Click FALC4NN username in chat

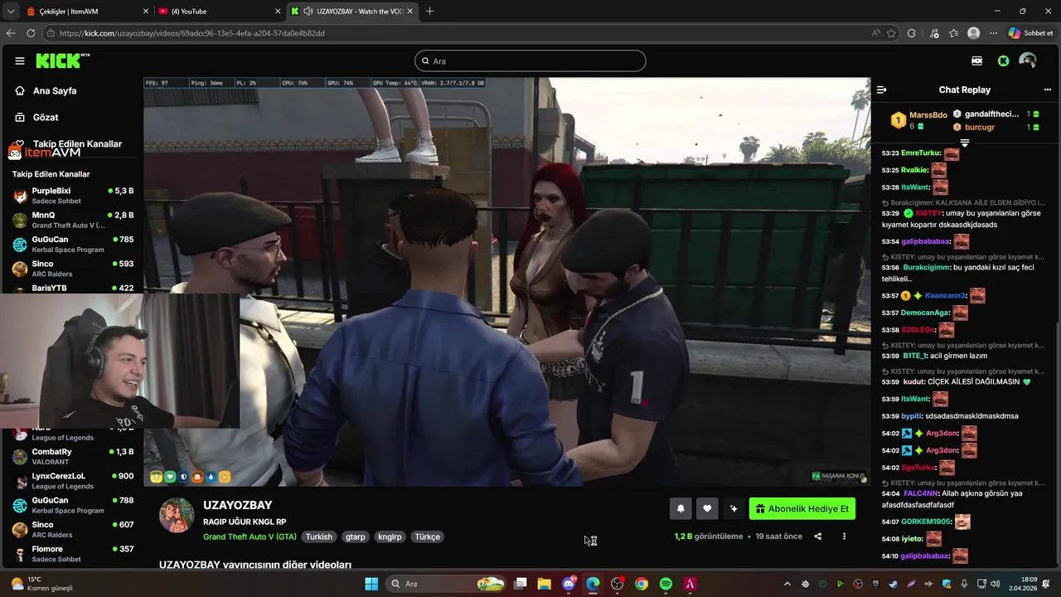[921, 493]
